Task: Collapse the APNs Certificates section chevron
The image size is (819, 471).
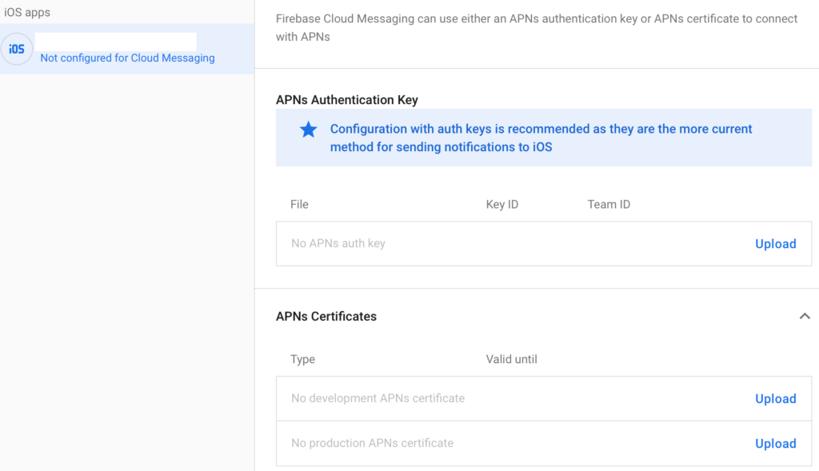Action: (x=805, y=317)
